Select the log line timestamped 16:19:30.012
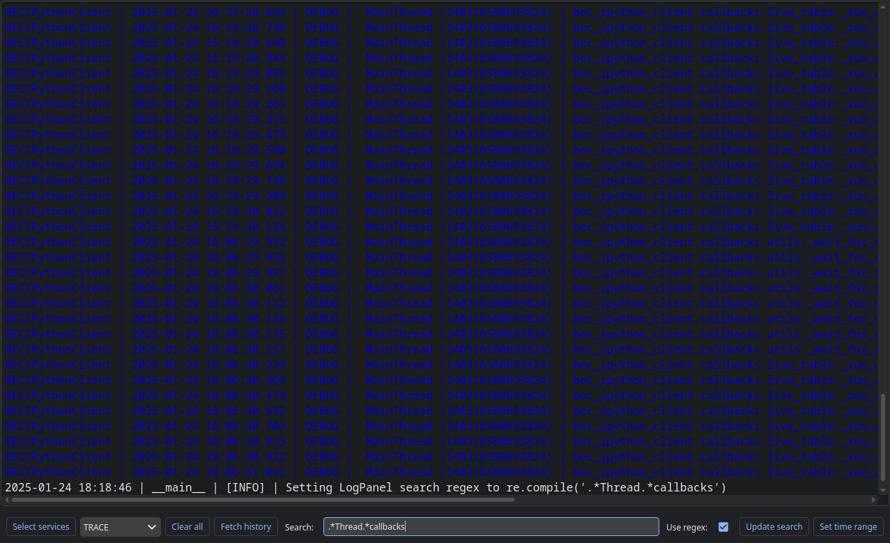890x543 pixels. (279, 211)
